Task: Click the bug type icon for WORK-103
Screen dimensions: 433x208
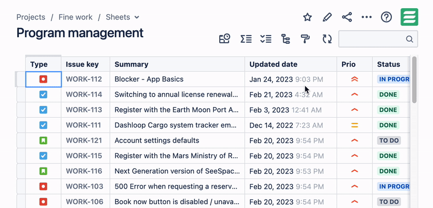Action: point(43,186)
